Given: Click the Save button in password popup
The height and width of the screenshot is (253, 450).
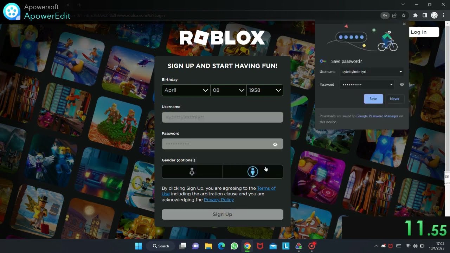Looking at the screenshot, I should pos(373,99).
